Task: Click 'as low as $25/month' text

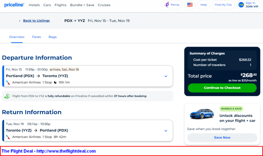Action: pos(242,81)
